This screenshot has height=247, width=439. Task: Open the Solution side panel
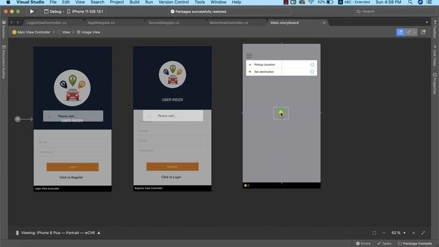(x=3, y=30)
